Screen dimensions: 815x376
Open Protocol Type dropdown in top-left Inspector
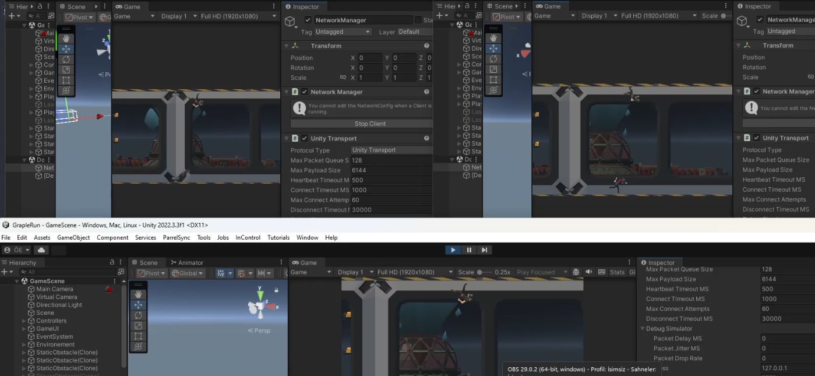pyautogui.click(x=391, y=150)
